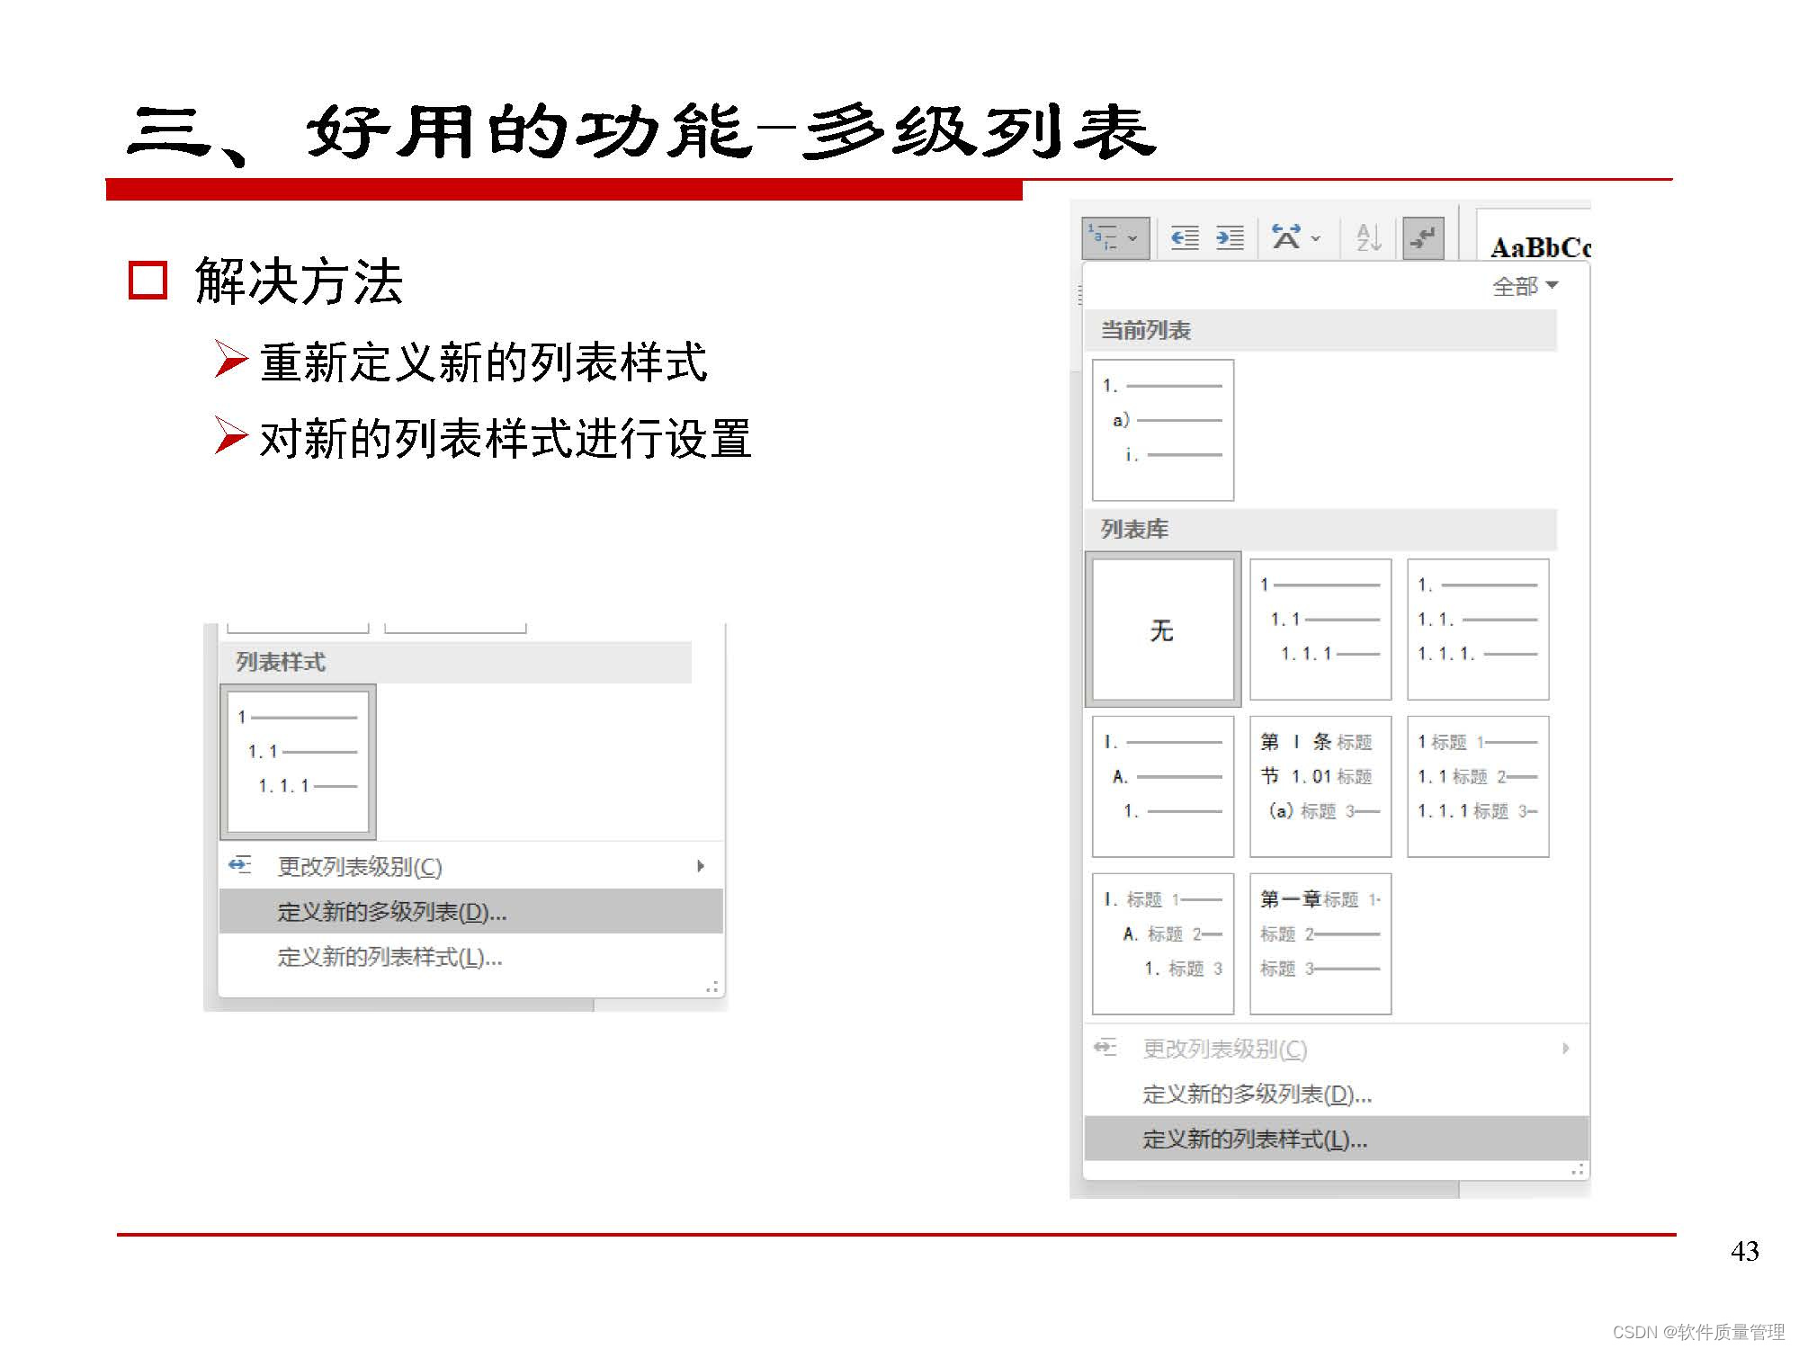Click the 对新的列表样式进行设置 bullet text
1799x1349 pixels.
pyautogui.click(x=506, y=439)
